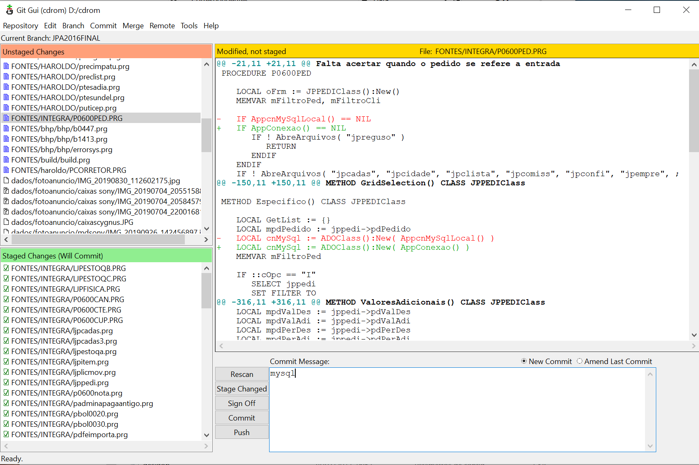
Task: Click the Push button
Action: [x=242, y=432]
